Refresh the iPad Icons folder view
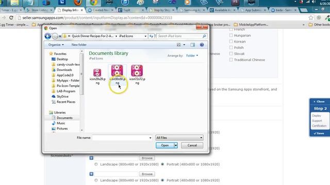The height and width of the screenshot is (185, 330). click(x=151, y=36)
